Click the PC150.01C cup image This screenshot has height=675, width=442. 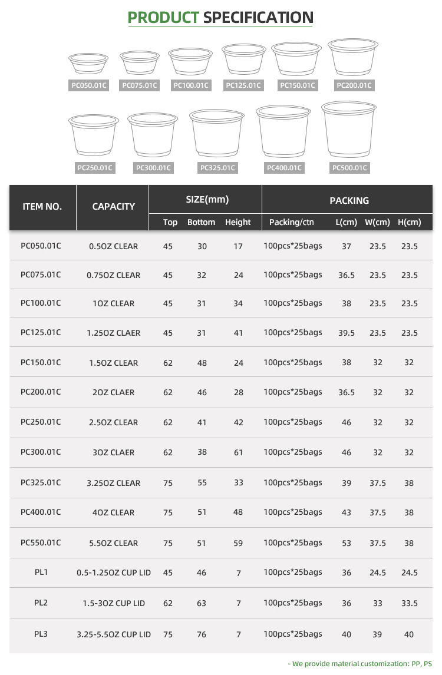tap(296, 58)
